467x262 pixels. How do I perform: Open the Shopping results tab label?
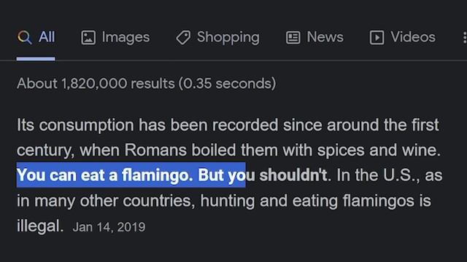(x=228, y=38)
